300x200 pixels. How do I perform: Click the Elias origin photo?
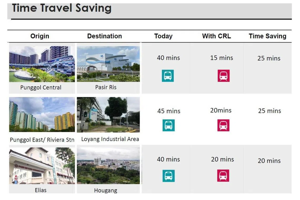42,166
